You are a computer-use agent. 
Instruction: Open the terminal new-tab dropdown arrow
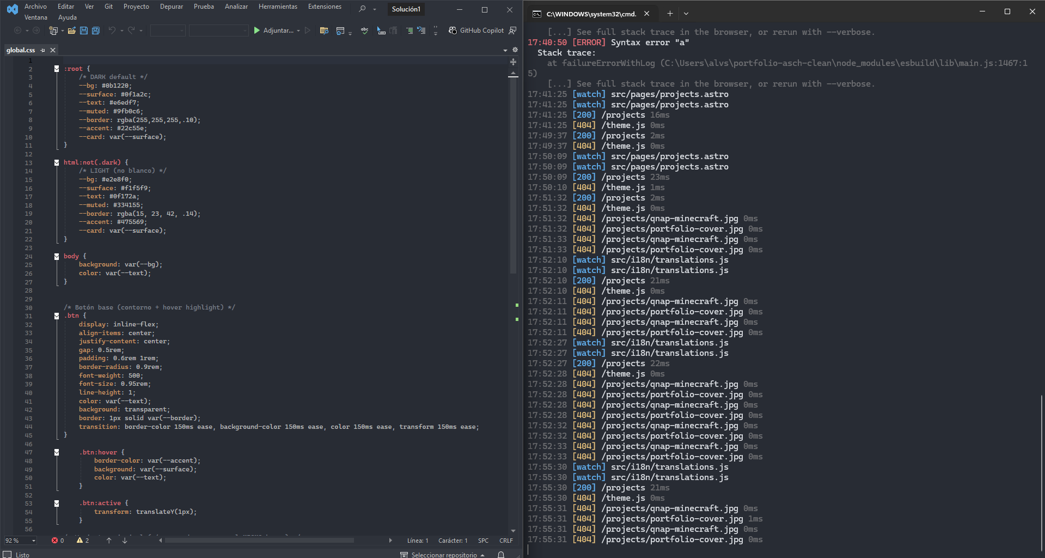686,13
